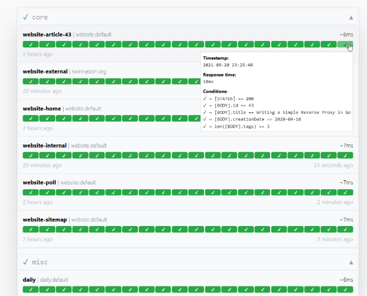Open the daily endpoint
Image resolution: width=367 pixels, height=296 pixels.
pyautogui.click(x=29, y=279)
